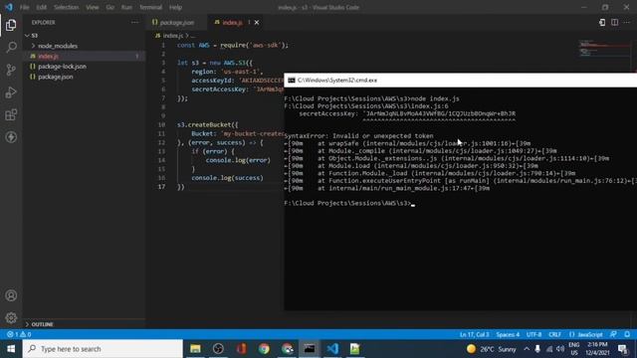Open Visual Studio Code taskbar icon

[332, 349]
